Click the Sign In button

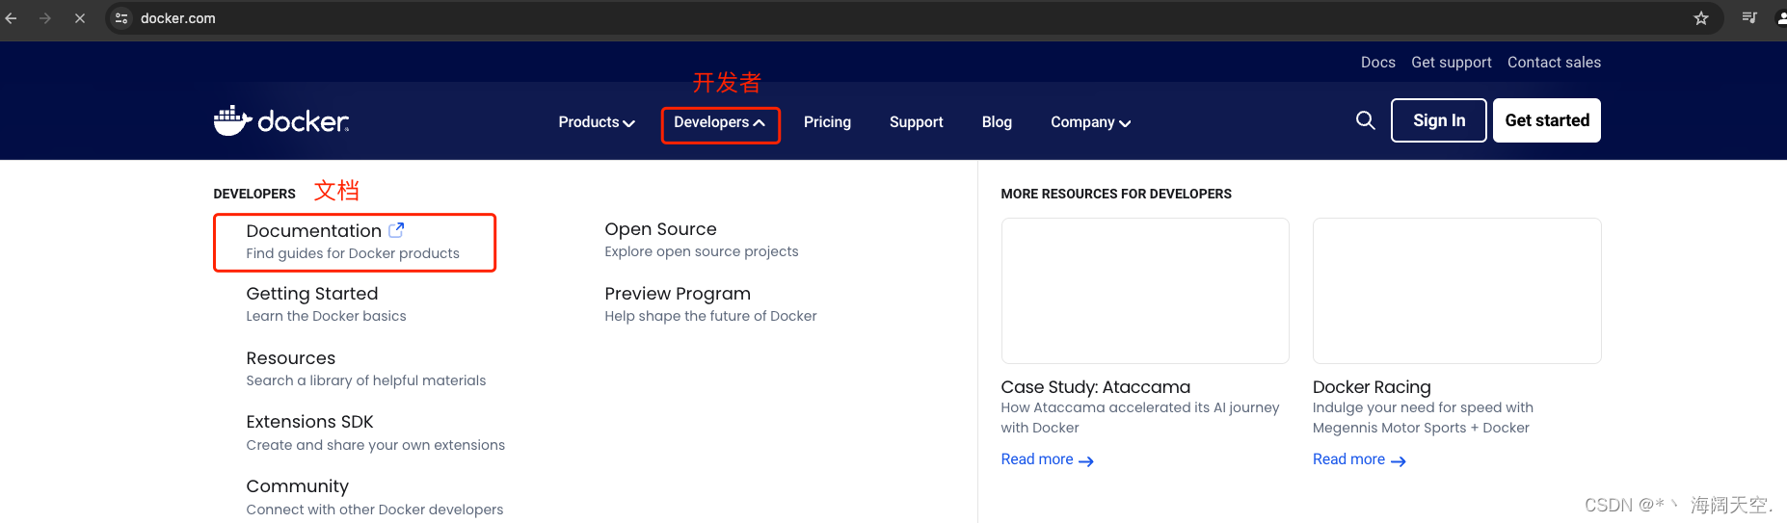1438,120
